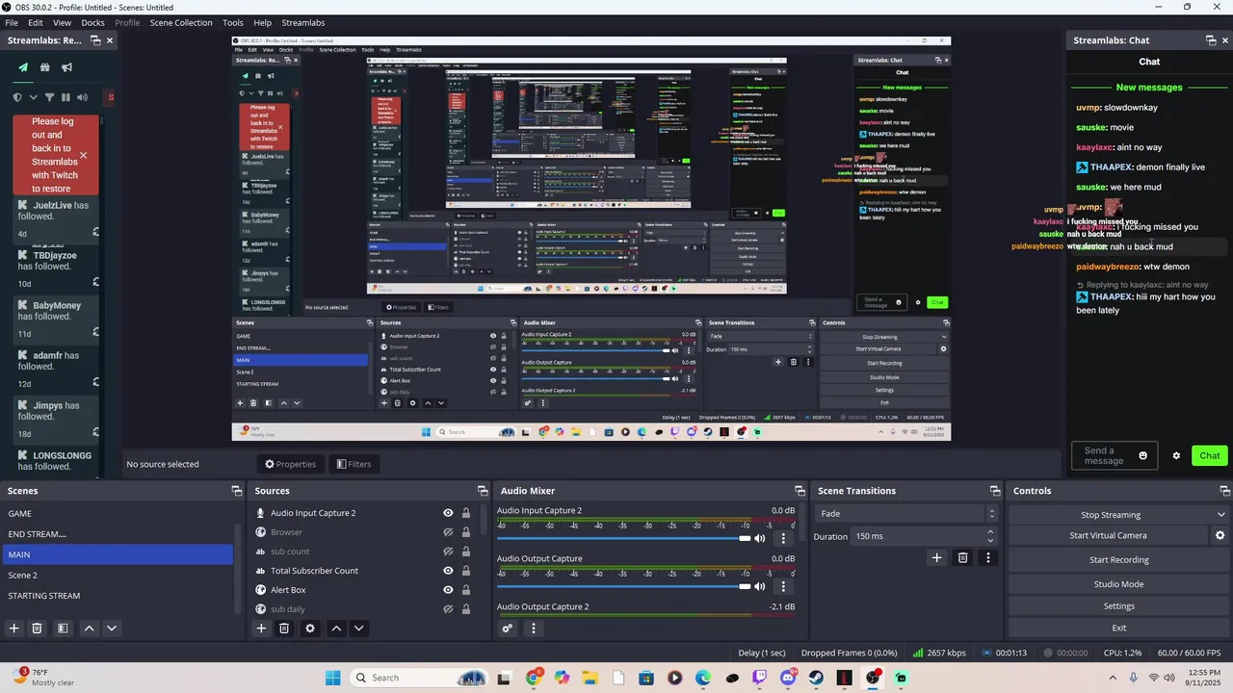Open the Tools menu

[x=233, y=22]
